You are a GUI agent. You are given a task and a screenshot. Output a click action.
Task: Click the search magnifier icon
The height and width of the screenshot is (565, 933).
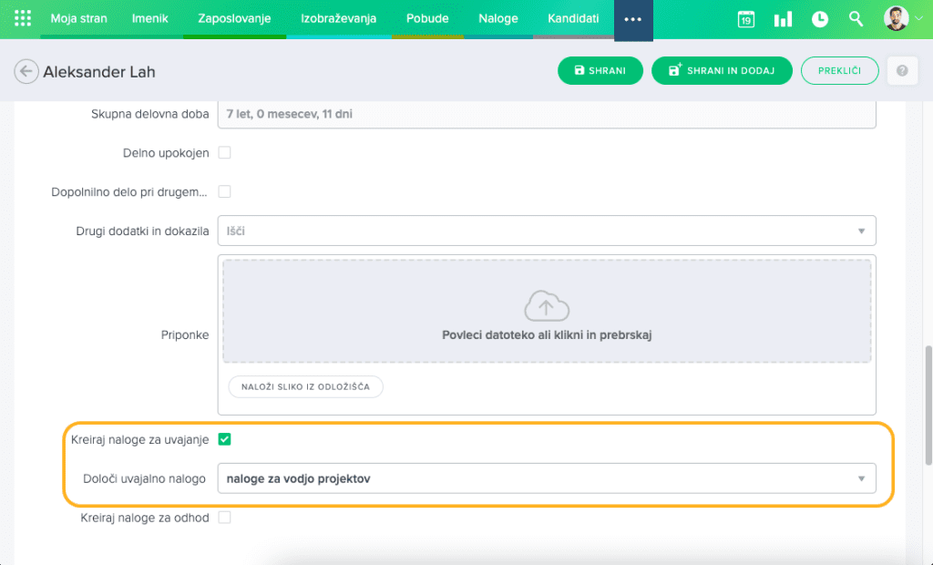pyautogui.click(x=856, y=19)
